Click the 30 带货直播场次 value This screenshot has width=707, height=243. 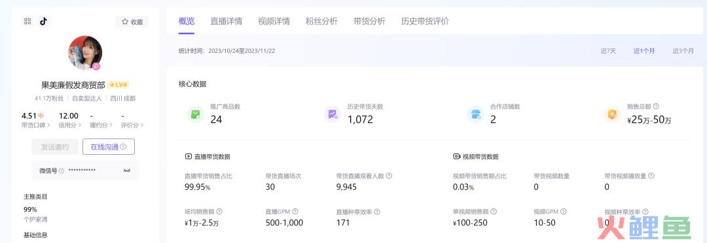[270, 187]
